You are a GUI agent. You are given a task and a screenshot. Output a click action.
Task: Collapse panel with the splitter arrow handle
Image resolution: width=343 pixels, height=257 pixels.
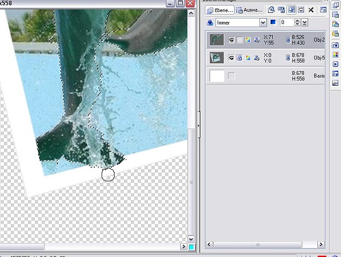coord(199,126)
